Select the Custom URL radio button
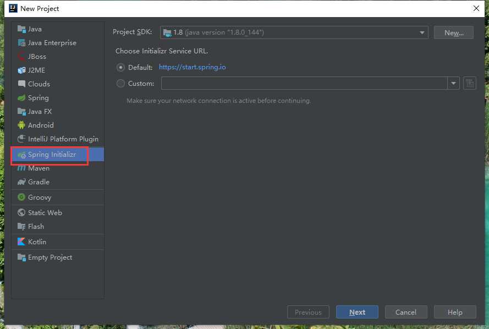Screen dimensions: 489x329 [x=120, y=83]
